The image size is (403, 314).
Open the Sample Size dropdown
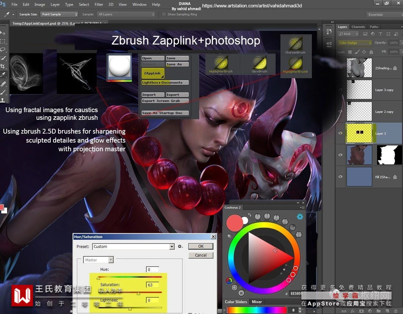pyautogui.click(x=59, y=14)
